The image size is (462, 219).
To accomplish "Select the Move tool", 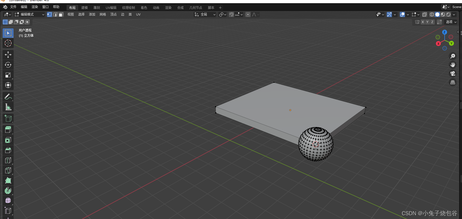I will pyautogui.click(x=8, y=55).
